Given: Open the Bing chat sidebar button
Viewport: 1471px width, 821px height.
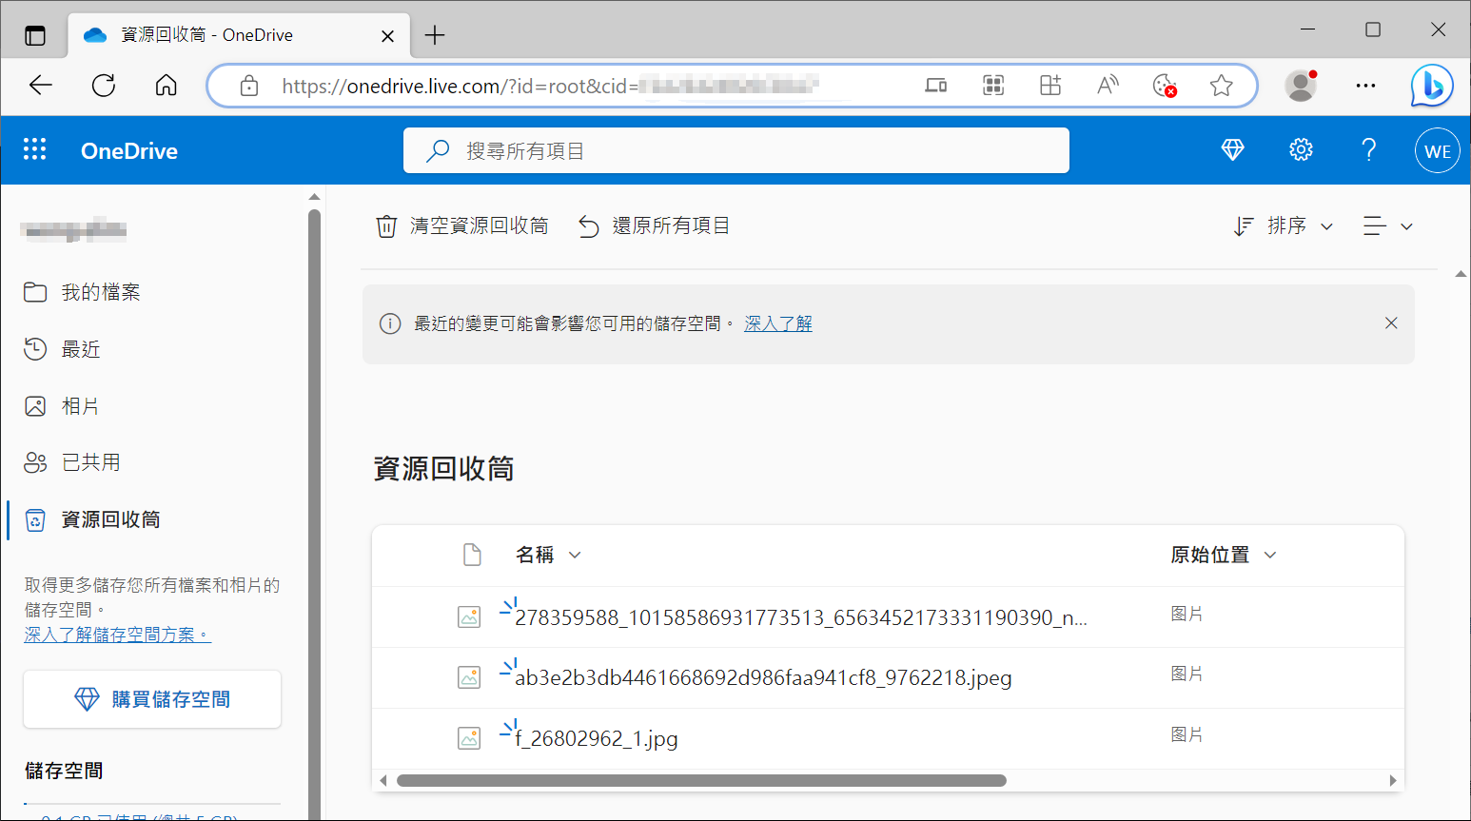Looking at the screenshot, I should point(1432,86).
